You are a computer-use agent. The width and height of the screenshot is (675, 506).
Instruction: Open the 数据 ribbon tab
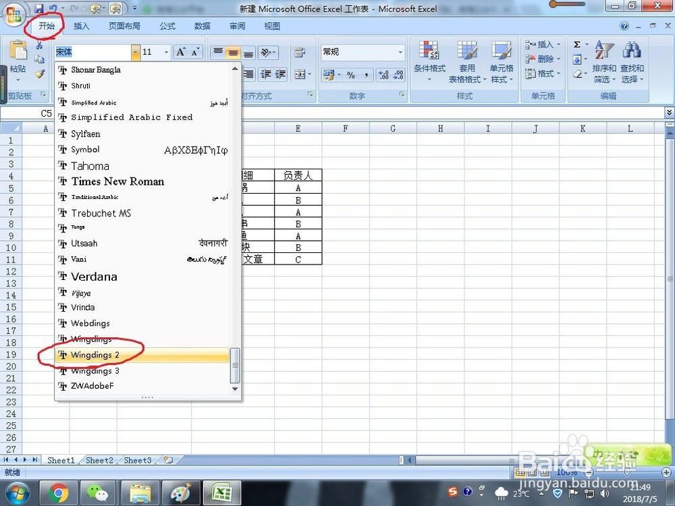click(x=202, y=26)
